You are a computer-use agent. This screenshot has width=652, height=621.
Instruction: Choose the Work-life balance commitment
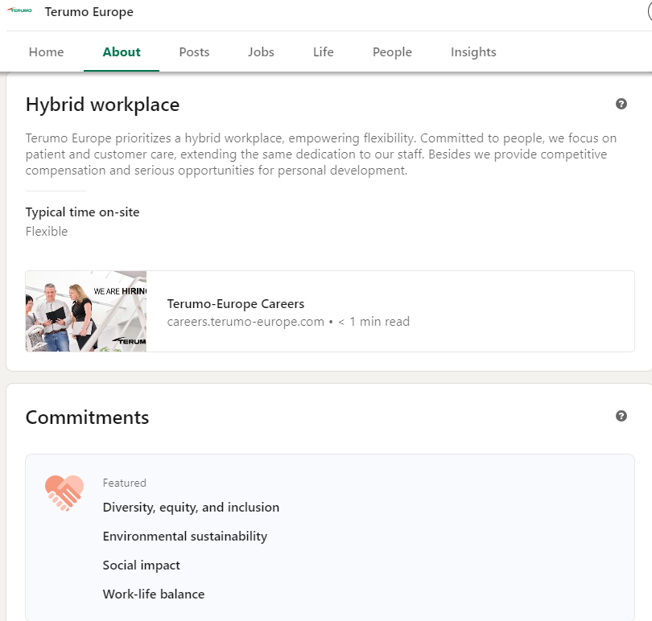(154, 594)
